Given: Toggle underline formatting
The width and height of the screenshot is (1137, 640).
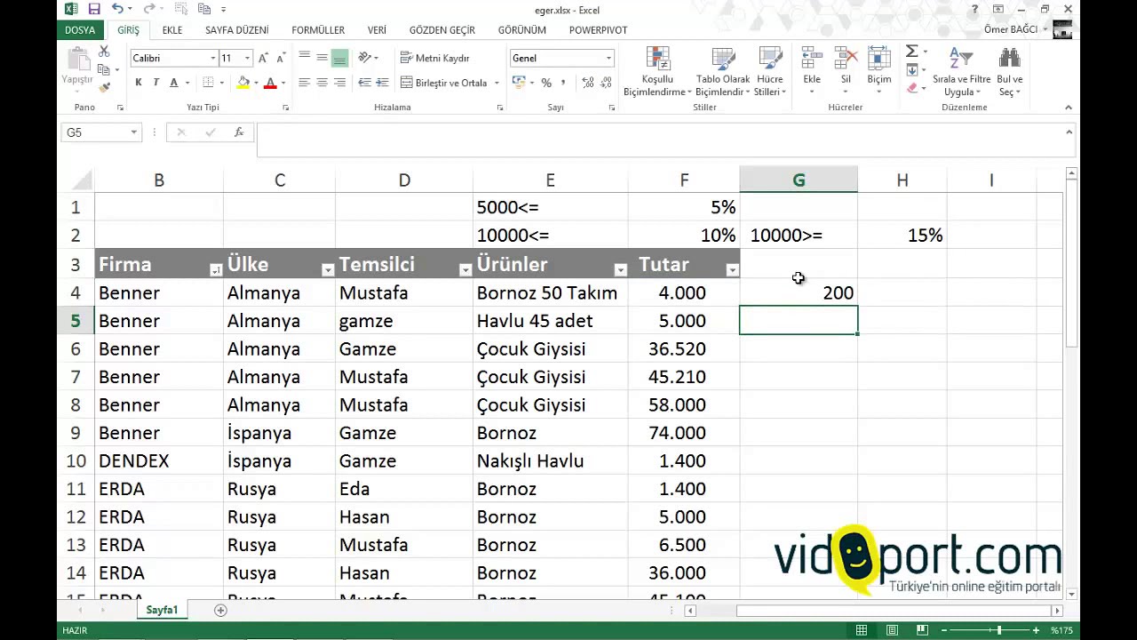Looking at the screenshot, I should pos(173,83).
